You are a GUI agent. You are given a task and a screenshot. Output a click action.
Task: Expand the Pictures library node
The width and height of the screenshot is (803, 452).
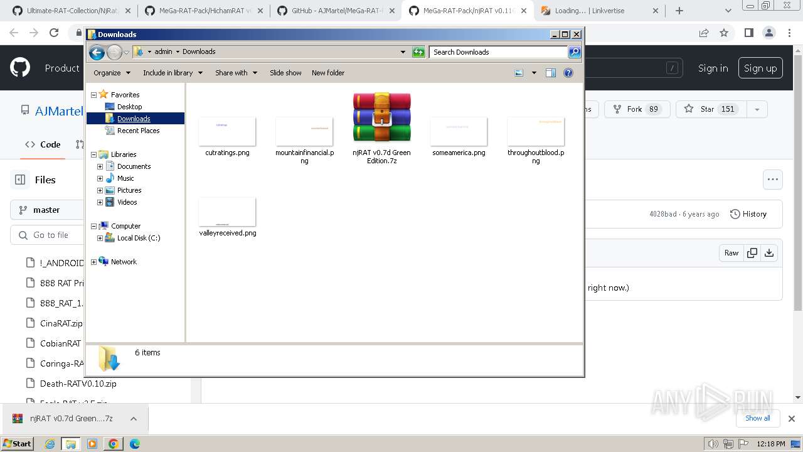(x=100, y=190)
